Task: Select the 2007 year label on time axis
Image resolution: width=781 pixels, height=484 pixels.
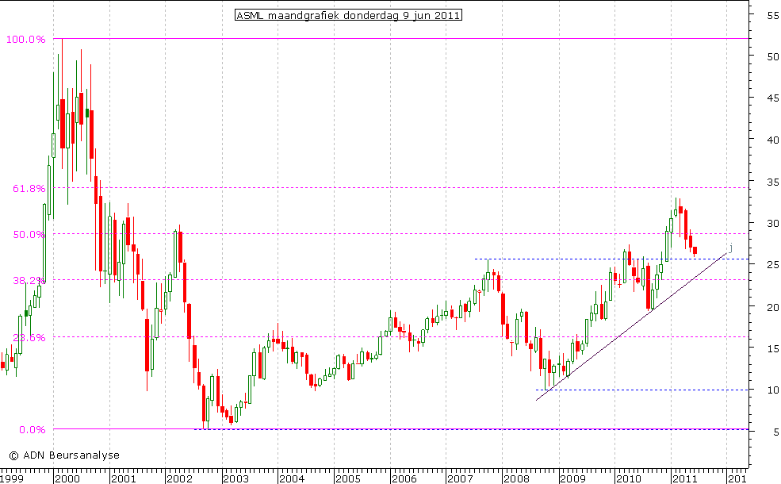Action: 460,478
